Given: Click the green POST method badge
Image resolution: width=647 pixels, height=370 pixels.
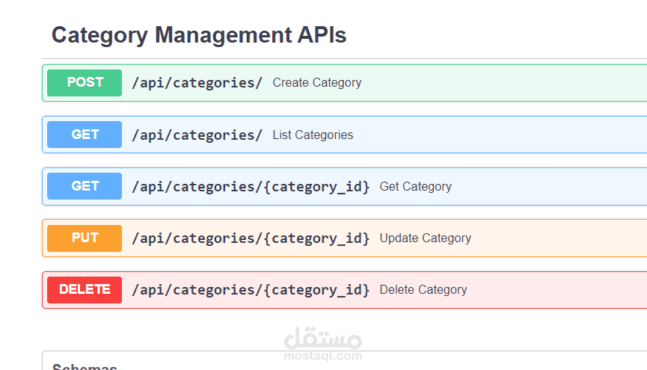Looking at the screenshot, I should [x=85, y=83].
